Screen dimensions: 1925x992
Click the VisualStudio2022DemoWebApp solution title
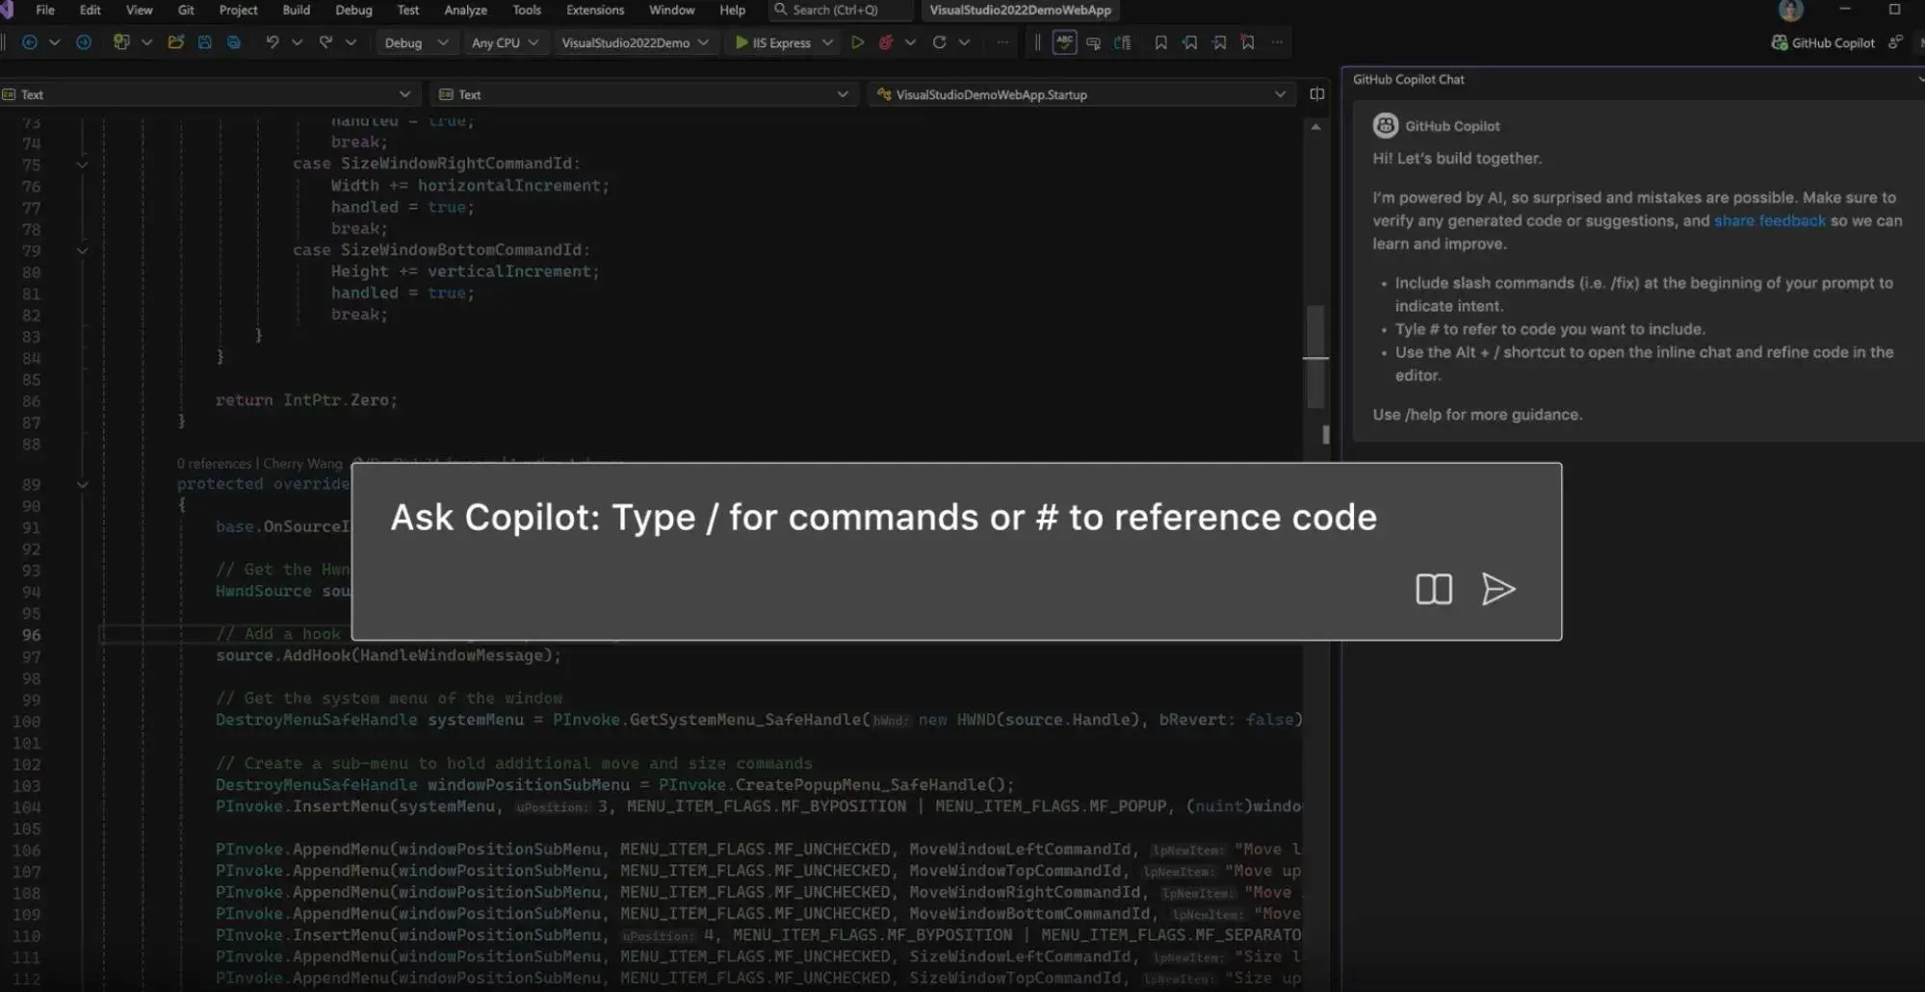[x=1020, y=10]
